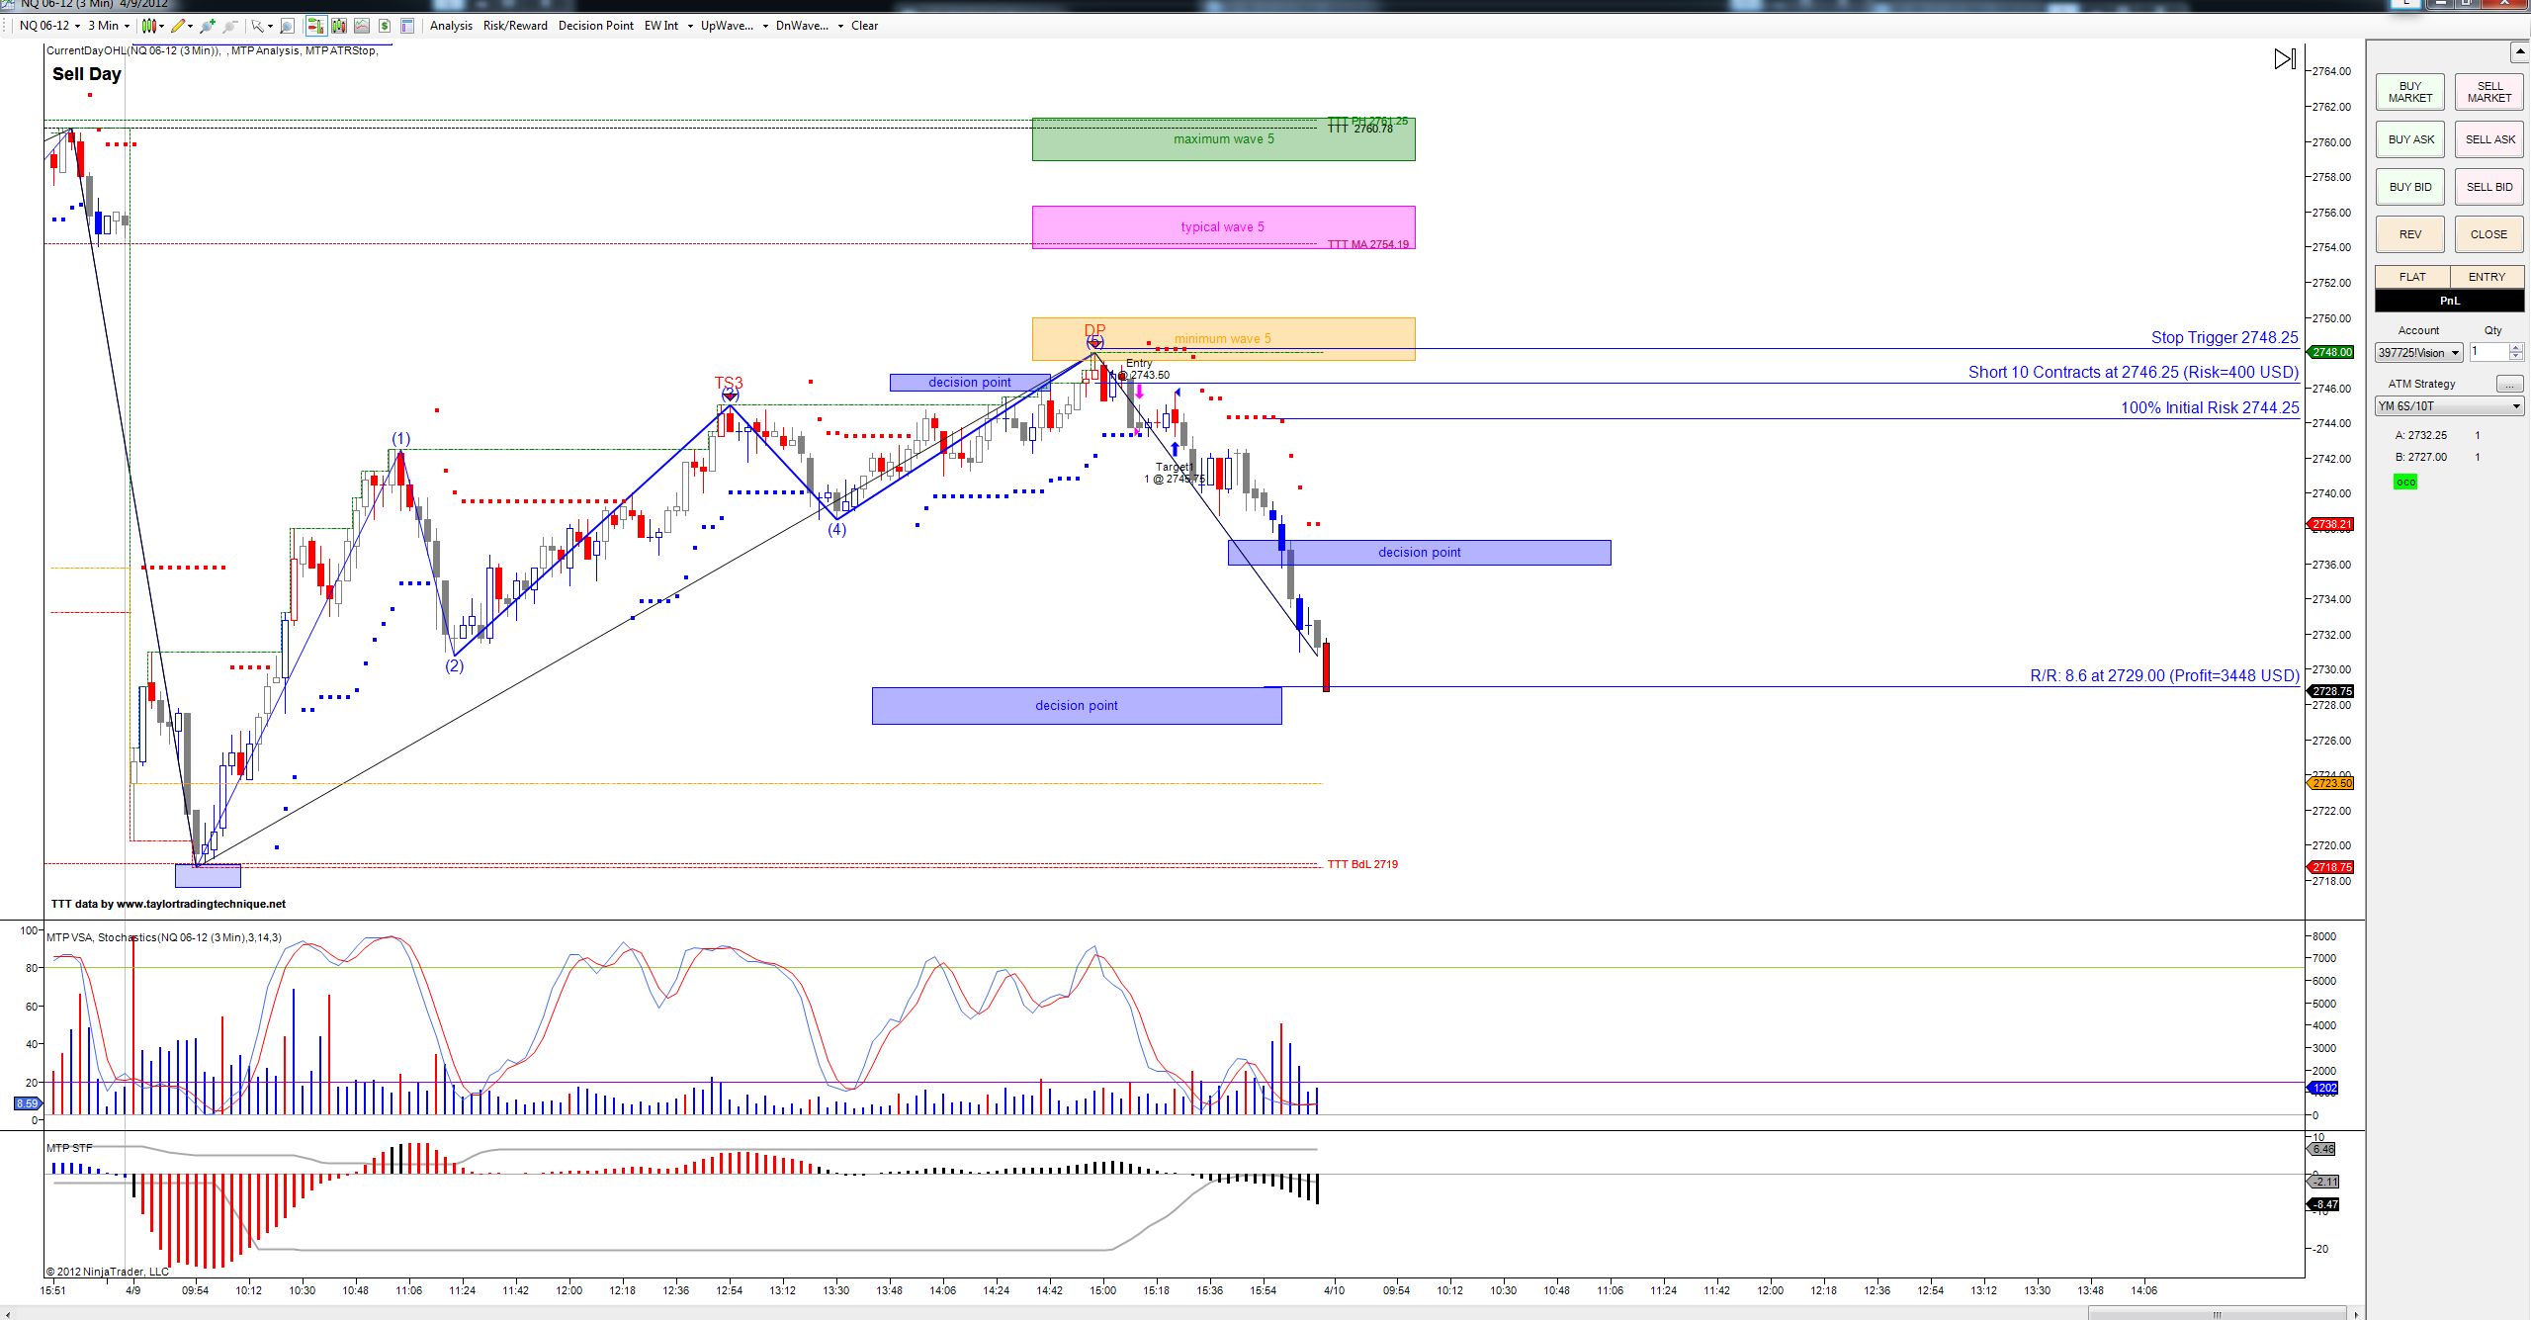Click the SELL ASK button
The height and width of the screenshot is (1320, 2531).
2489,139
